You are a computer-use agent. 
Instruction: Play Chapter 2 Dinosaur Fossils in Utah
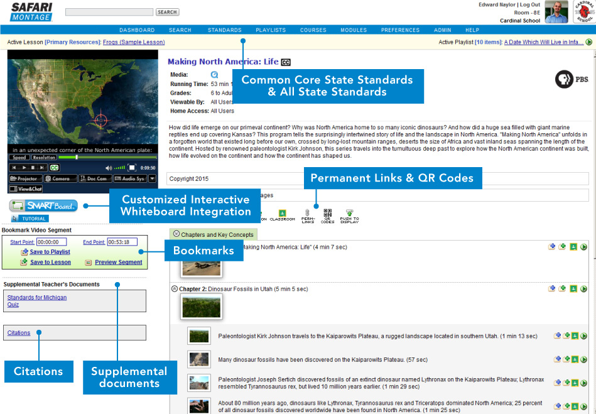(584, 289)
